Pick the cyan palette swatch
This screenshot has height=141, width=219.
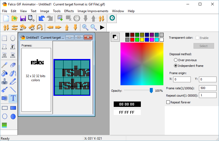157,40
